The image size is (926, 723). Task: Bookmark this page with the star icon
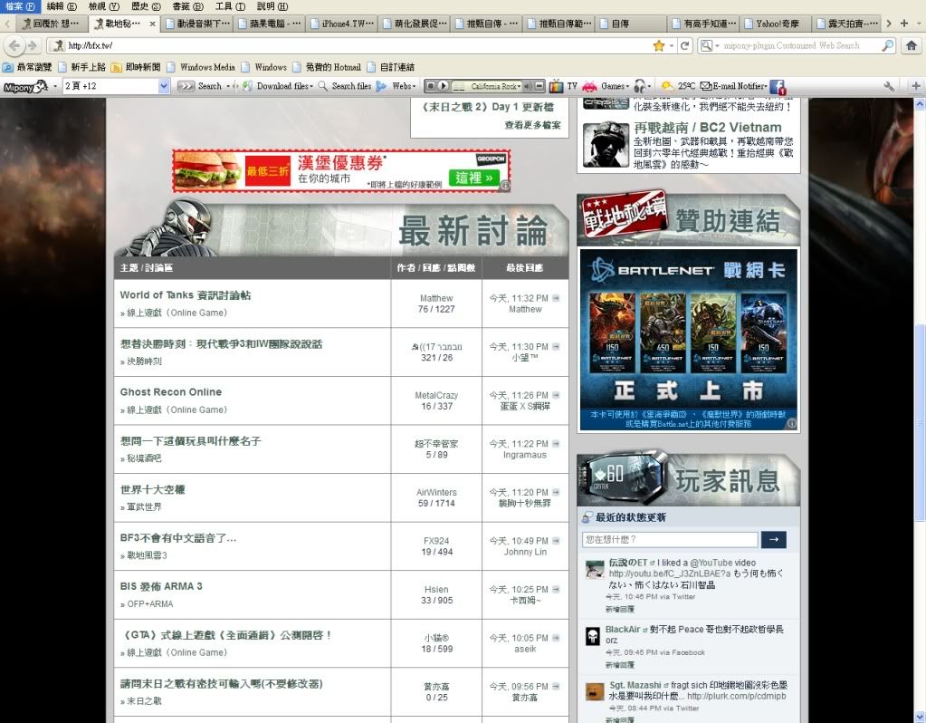click(x=659, y=45)
